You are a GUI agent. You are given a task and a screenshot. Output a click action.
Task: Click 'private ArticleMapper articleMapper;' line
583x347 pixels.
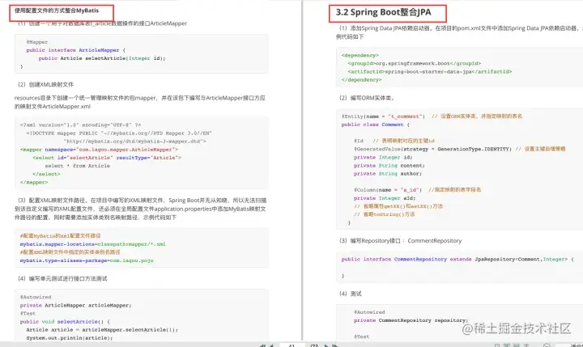pos(76,305)
